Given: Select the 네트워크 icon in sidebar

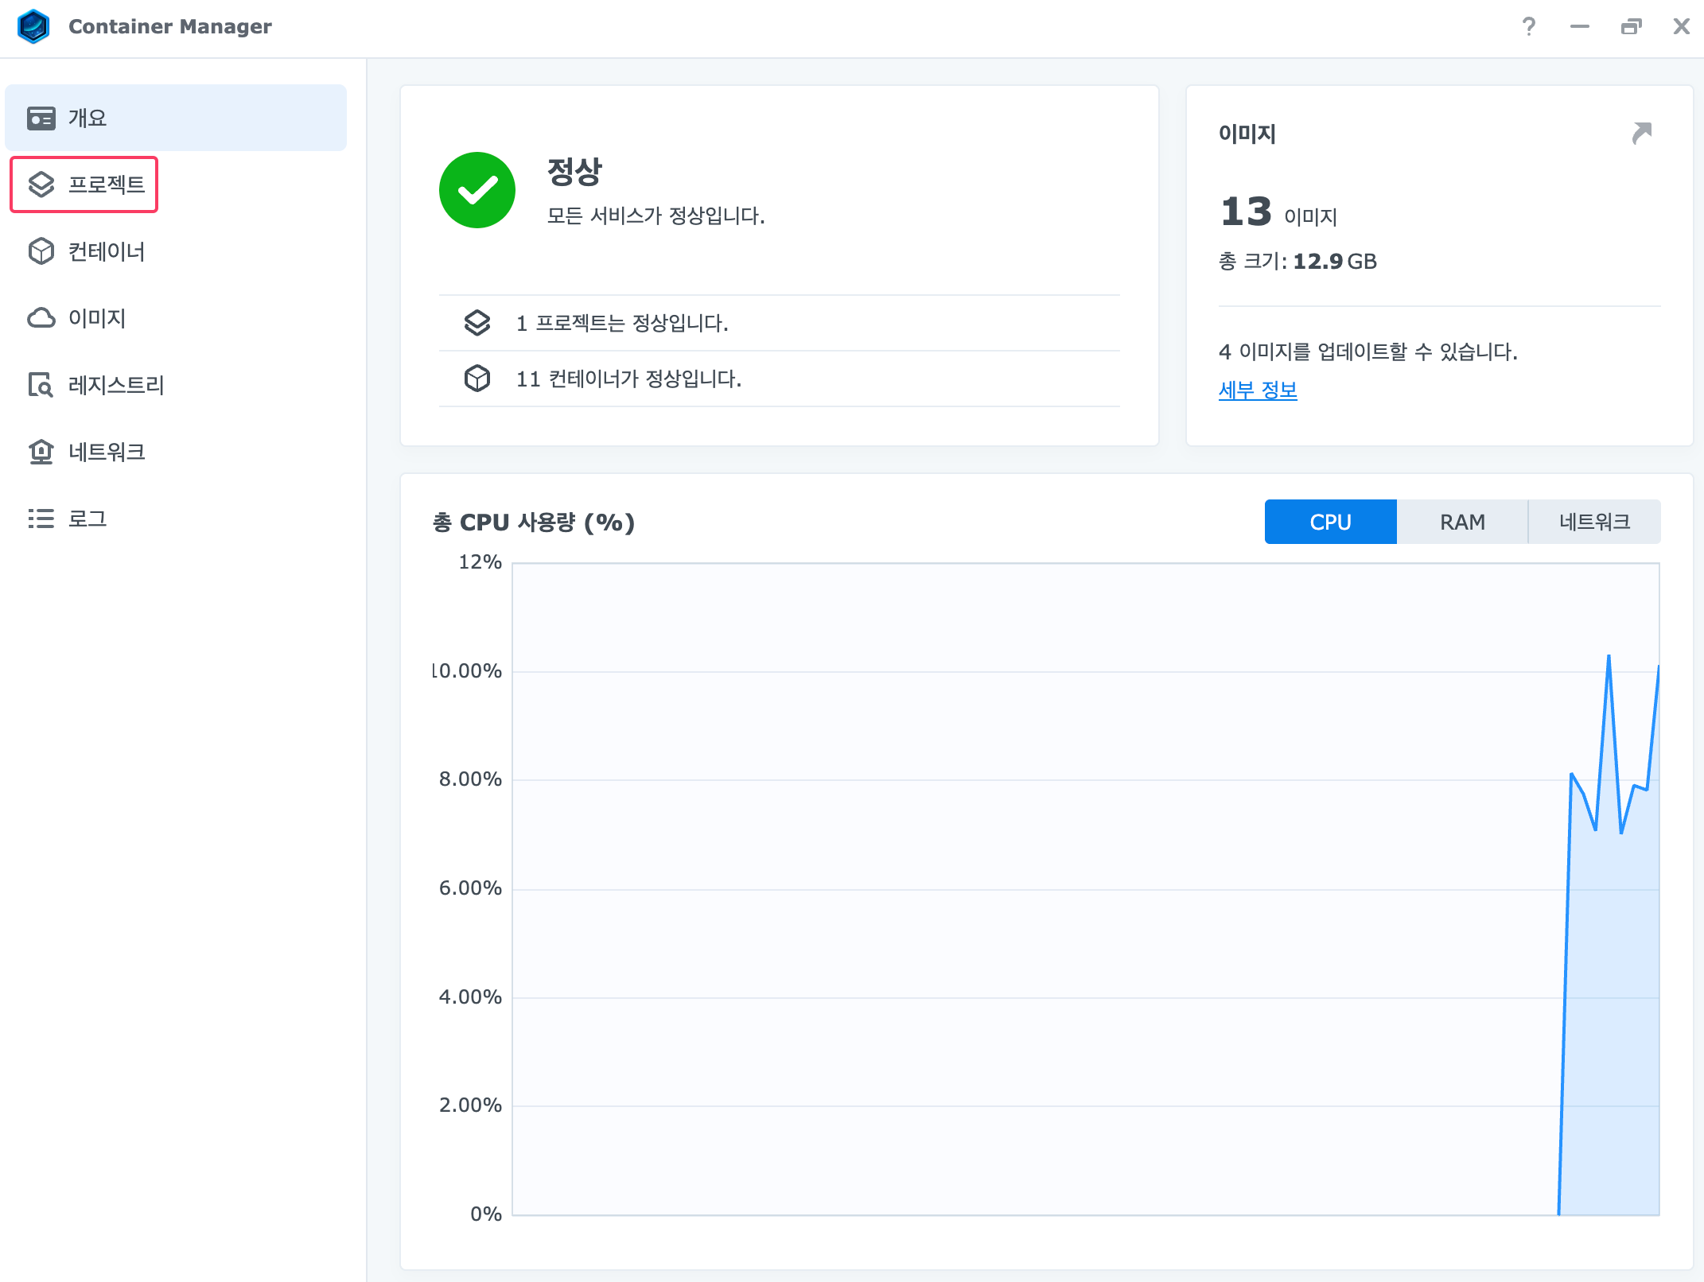Looking at the screenshot, I should [41, 452].
